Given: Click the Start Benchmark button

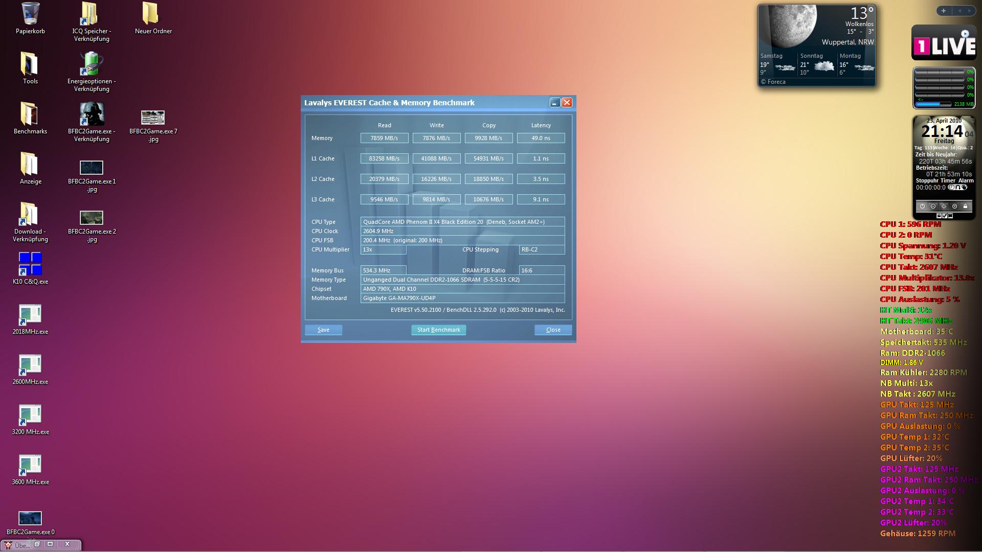Looking at the screenshot, I should pos(438,330).
